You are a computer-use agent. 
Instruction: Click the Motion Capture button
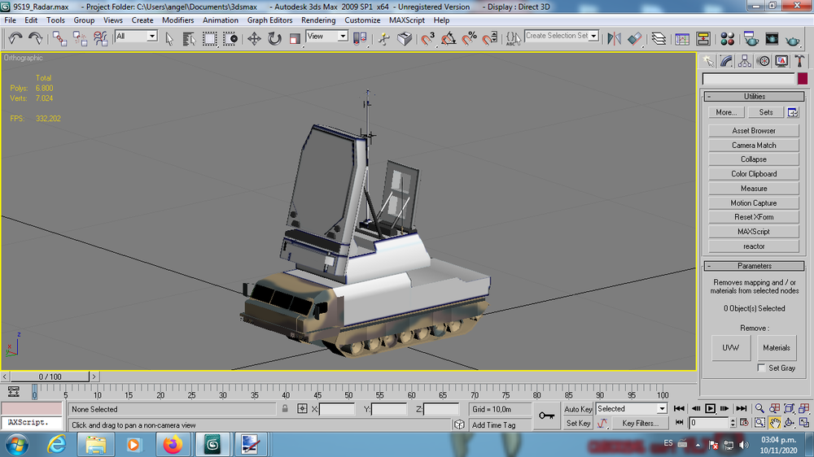pyautogui.click(x=754, y=202)
